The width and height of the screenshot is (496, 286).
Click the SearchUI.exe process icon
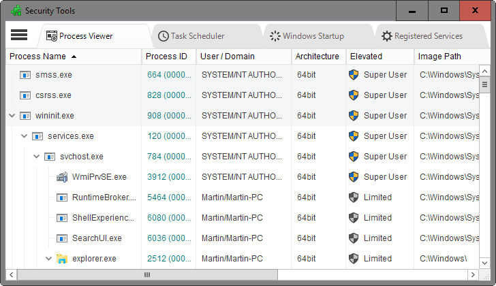(62, 238)
